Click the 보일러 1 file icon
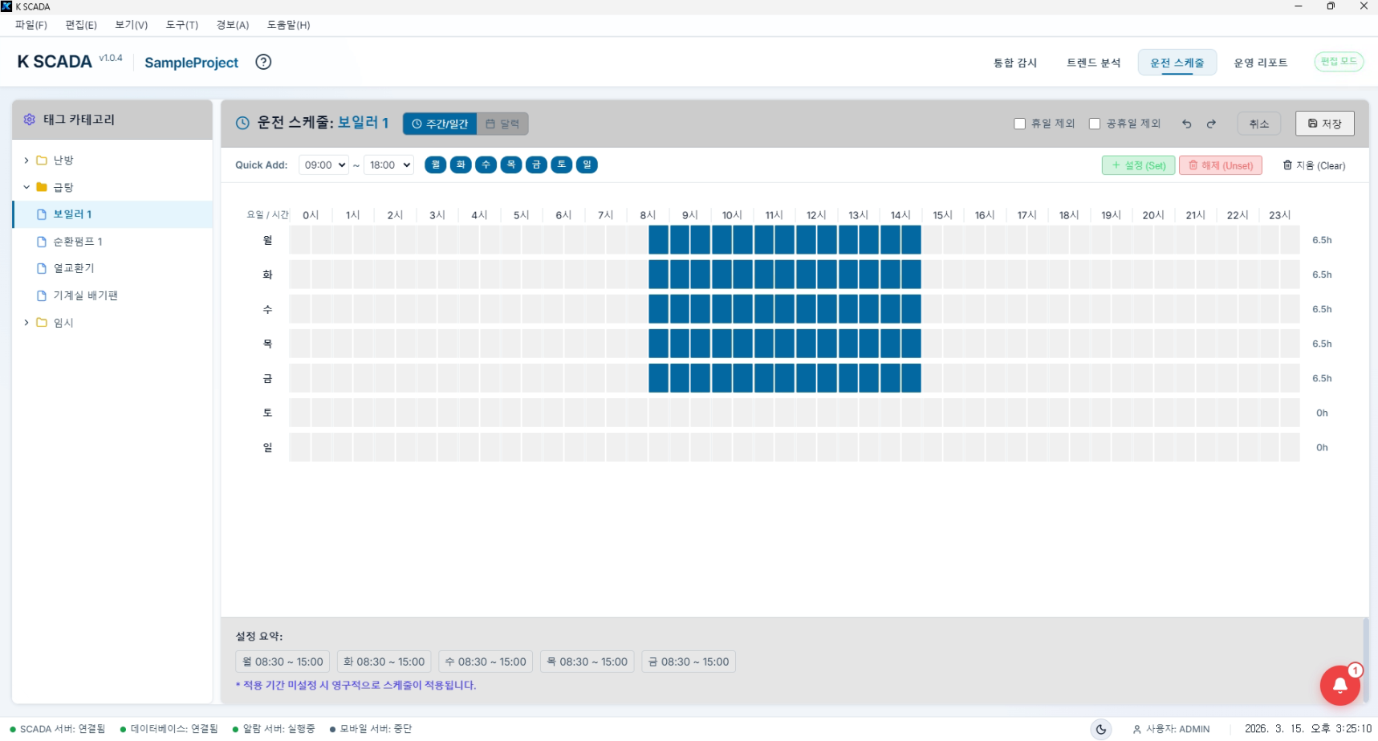Viewport: 1378px width, 741px height. click(42, 214)
